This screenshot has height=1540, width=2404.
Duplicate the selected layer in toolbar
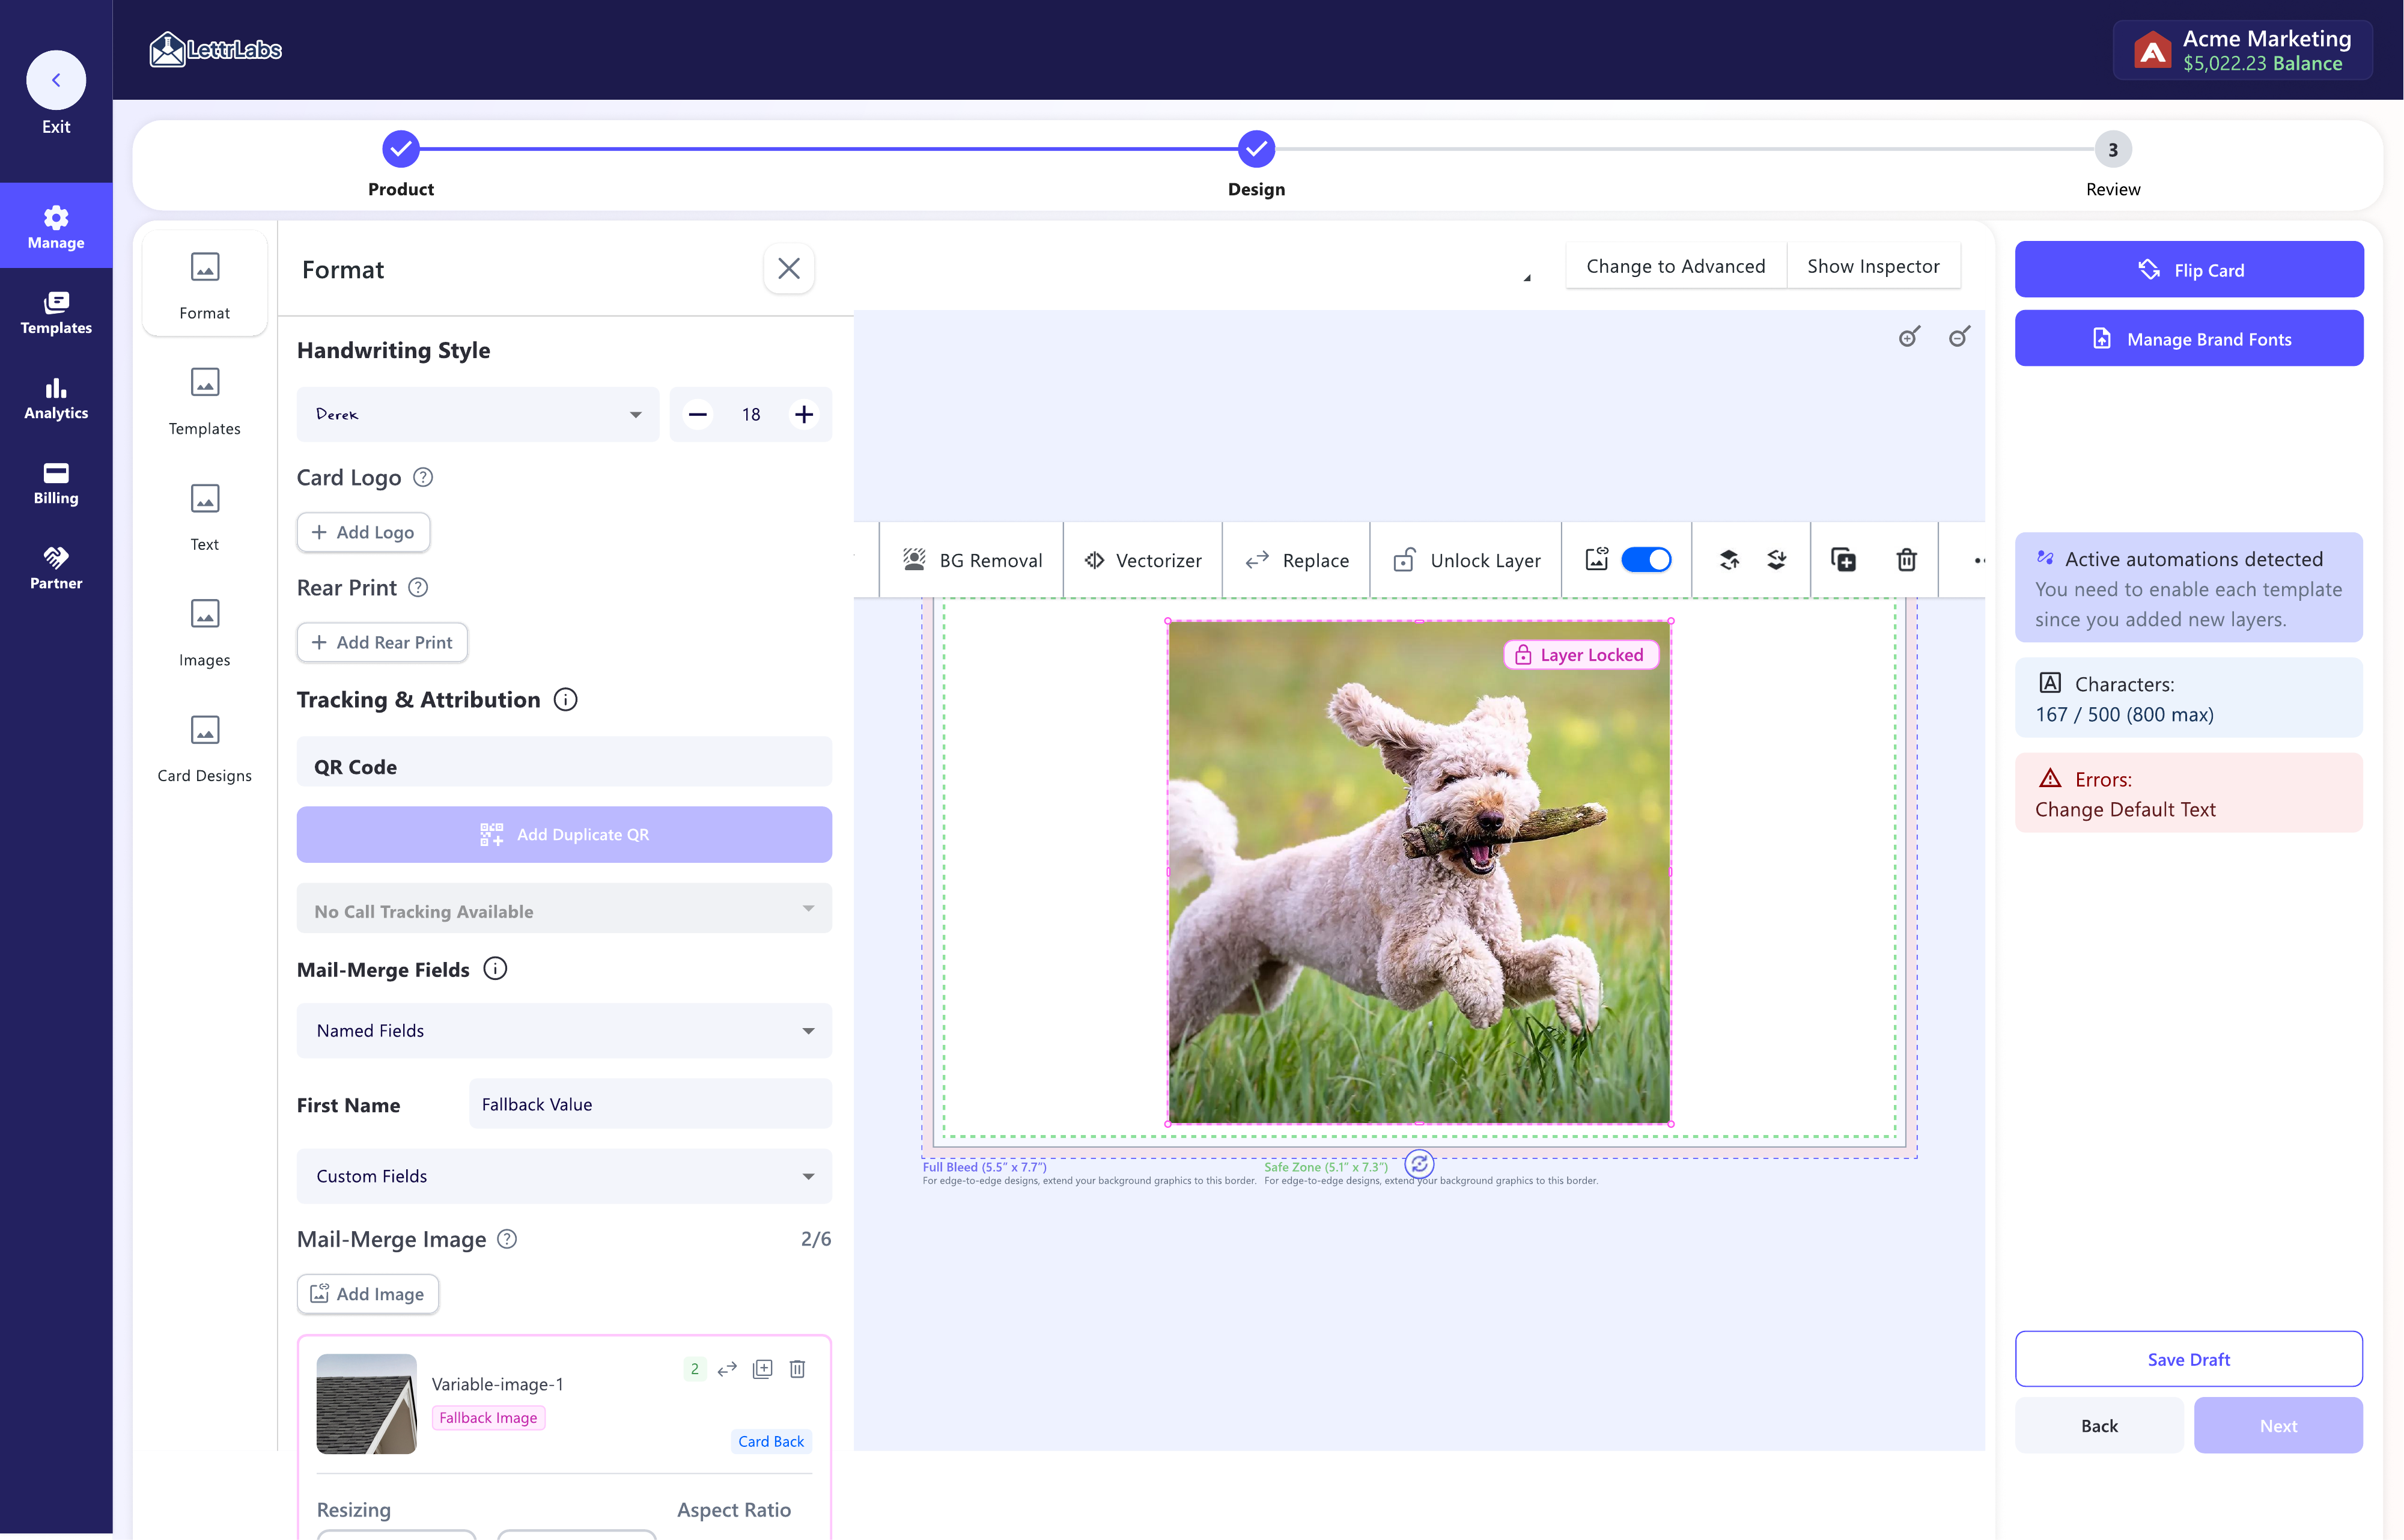coord(1843,560)
